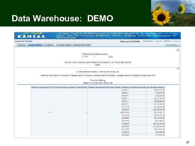The image size is (195, 146).
Task: Collapse the Voucher History section
Action: click(x=178, y=69)
